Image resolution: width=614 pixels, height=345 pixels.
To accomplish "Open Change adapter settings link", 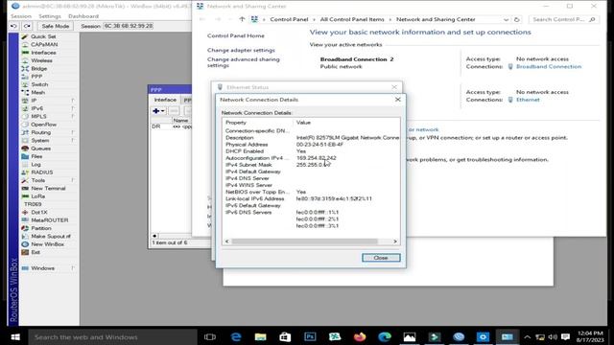I will click(241, 50).
